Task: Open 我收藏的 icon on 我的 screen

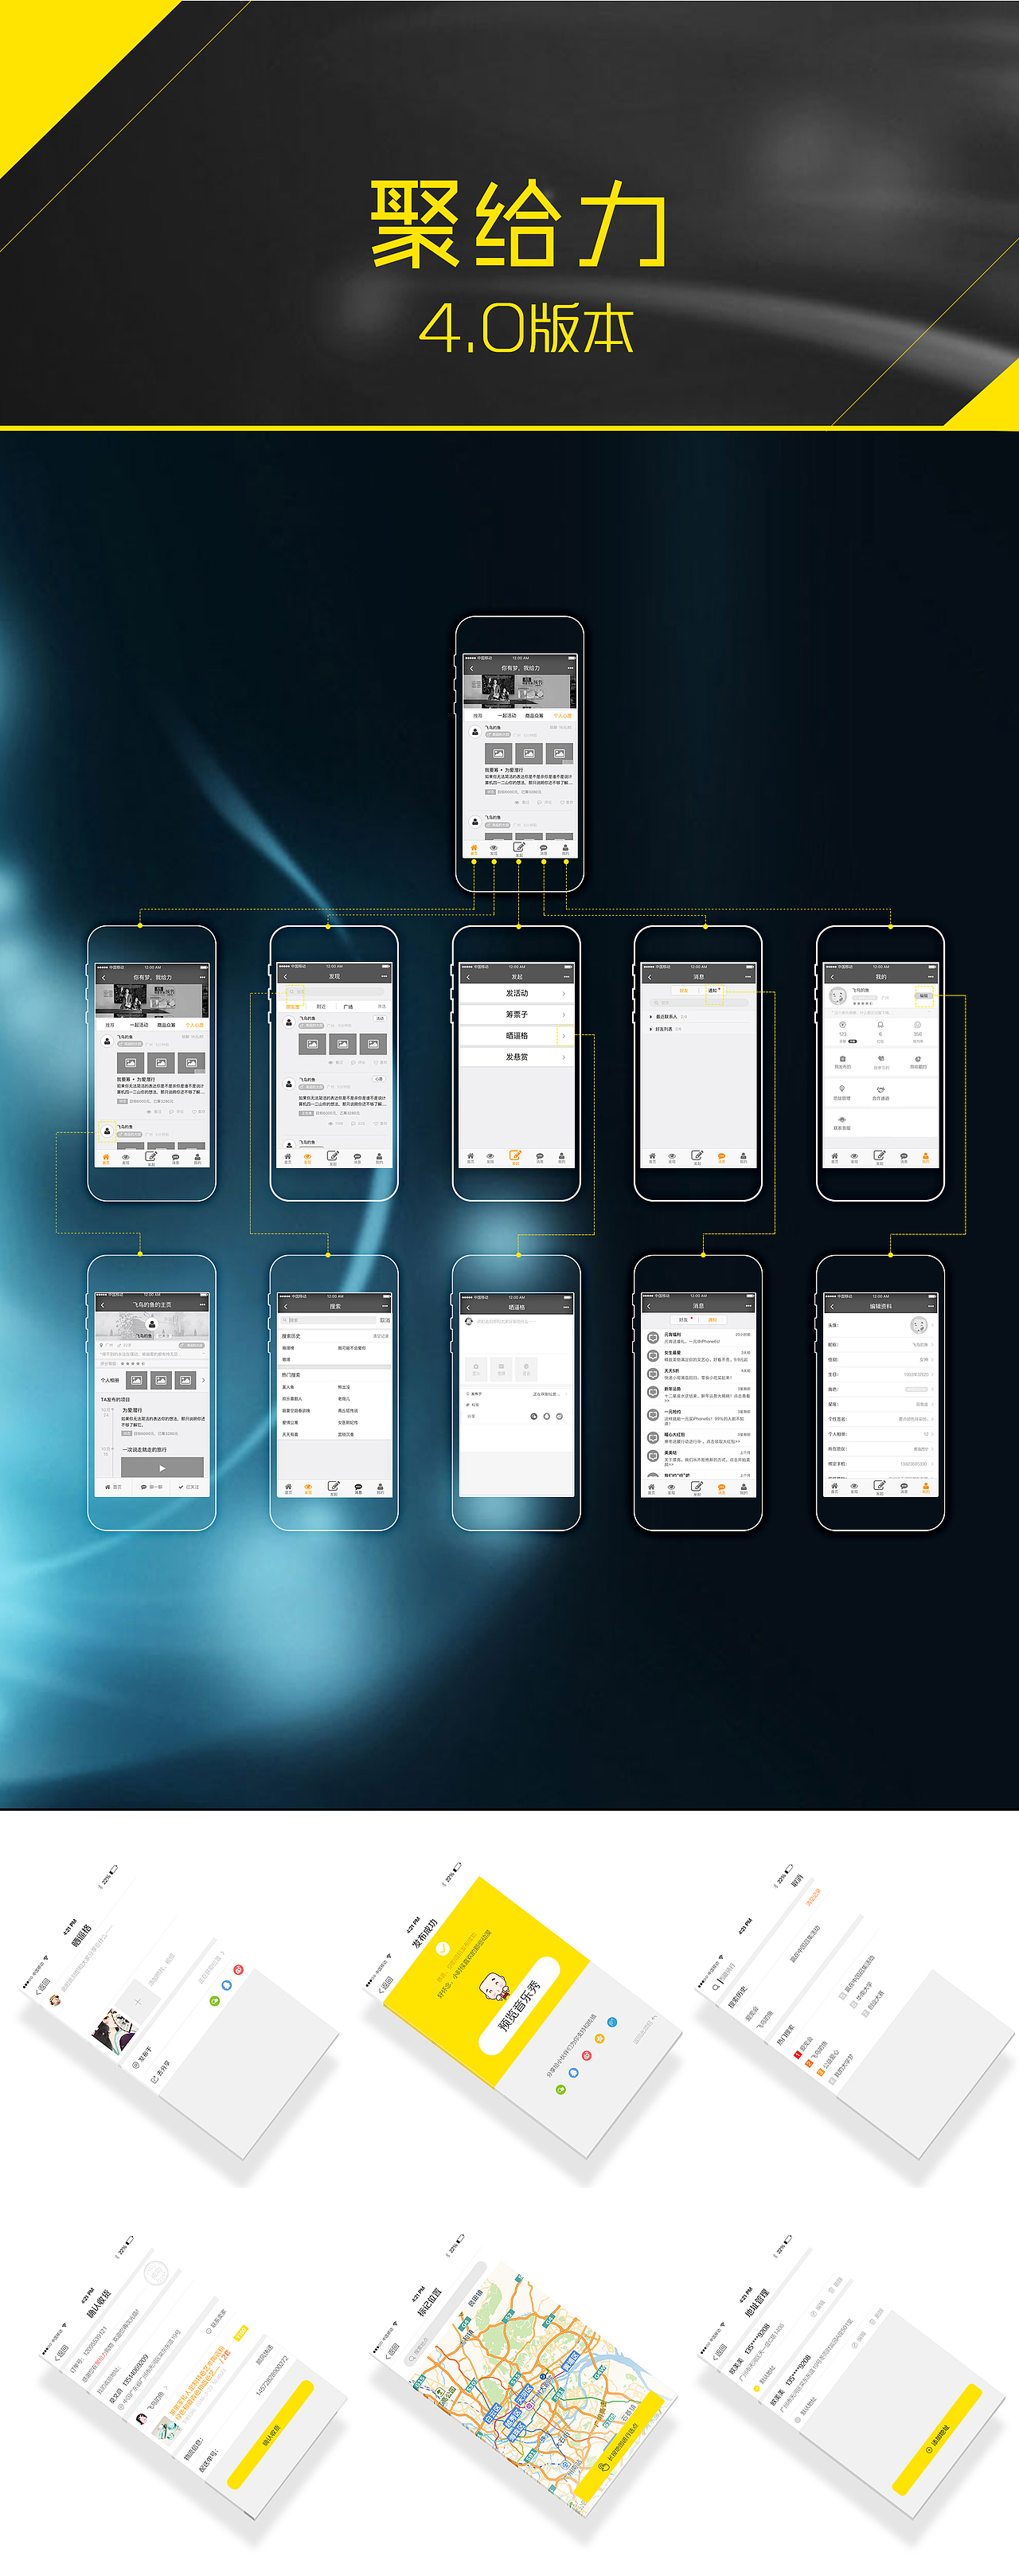Action: (x=918, y=1061)
